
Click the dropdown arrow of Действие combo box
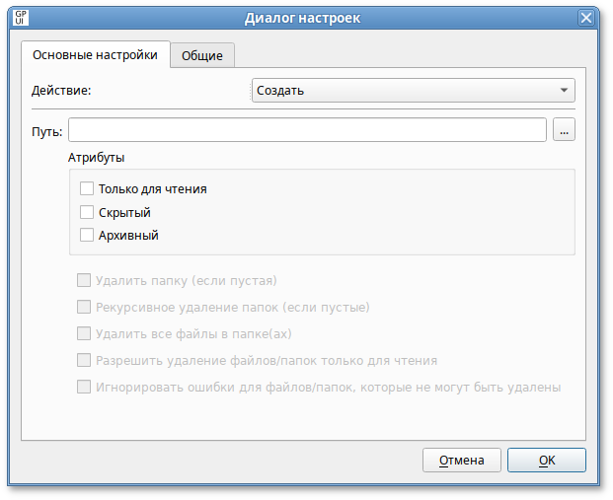565,91
